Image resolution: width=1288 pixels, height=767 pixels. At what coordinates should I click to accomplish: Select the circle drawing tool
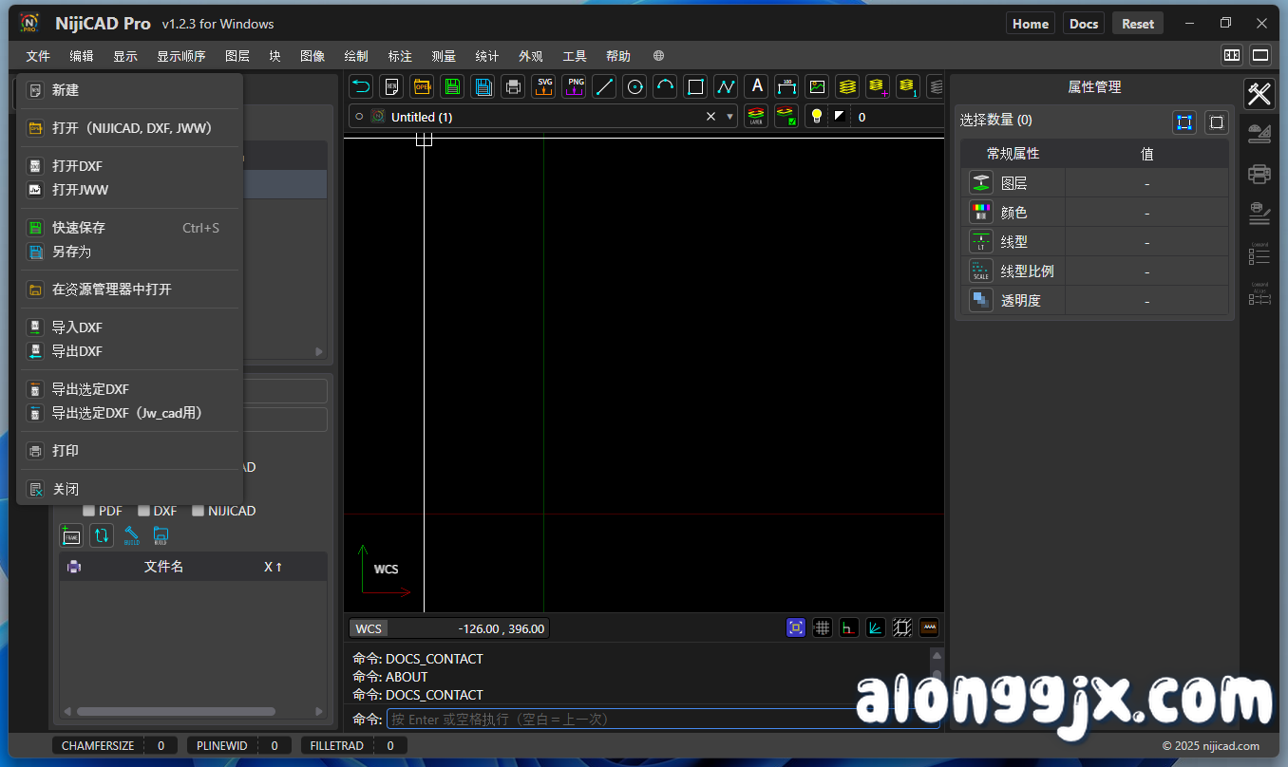pos(635,87)
